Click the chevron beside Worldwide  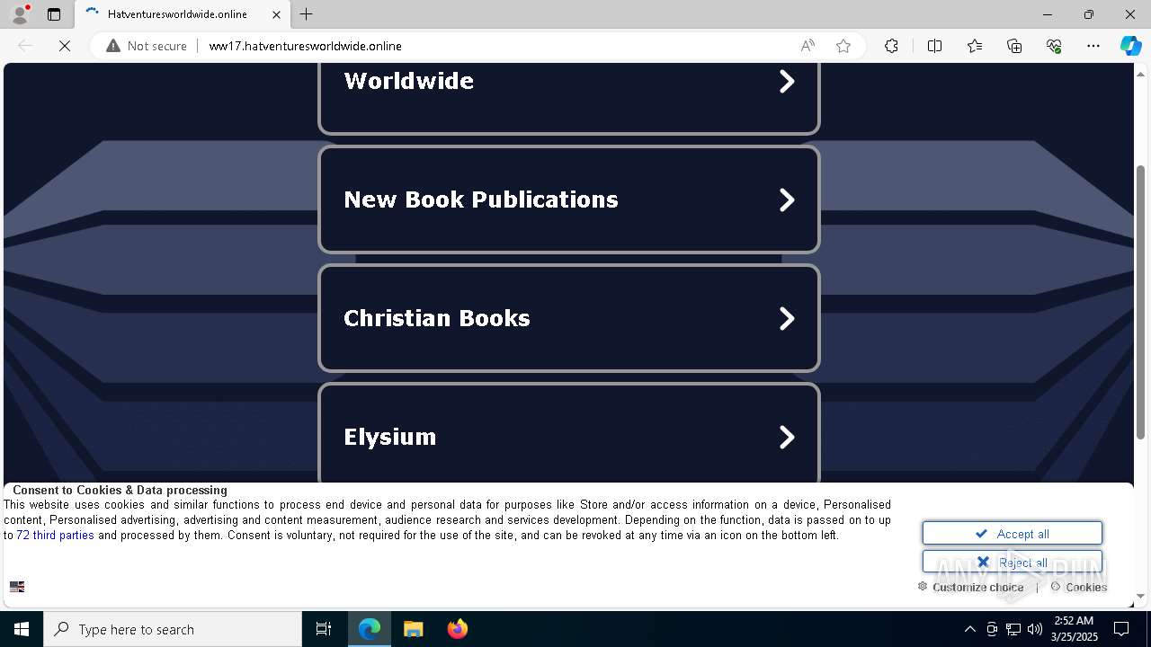787,81
